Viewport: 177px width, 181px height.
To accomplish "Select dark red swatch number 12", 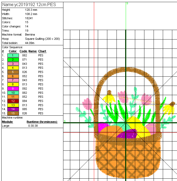I will coord(13,101).
